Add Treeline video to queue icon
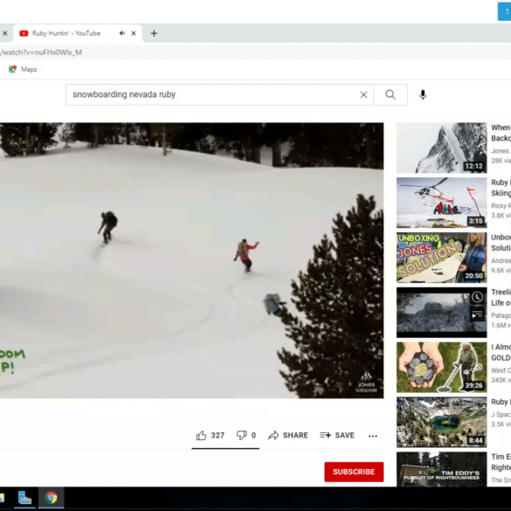511x511 pixels. [478, 315]
